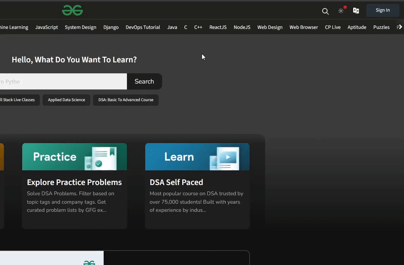Go to the ReactJS topic
This screenshot has height=265, width=404.
coord(218,27)
